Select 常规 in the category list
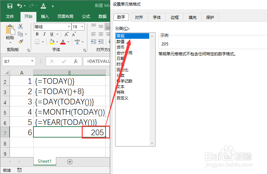The height and width of the screenshot is (174, 267). coord(132,36)
